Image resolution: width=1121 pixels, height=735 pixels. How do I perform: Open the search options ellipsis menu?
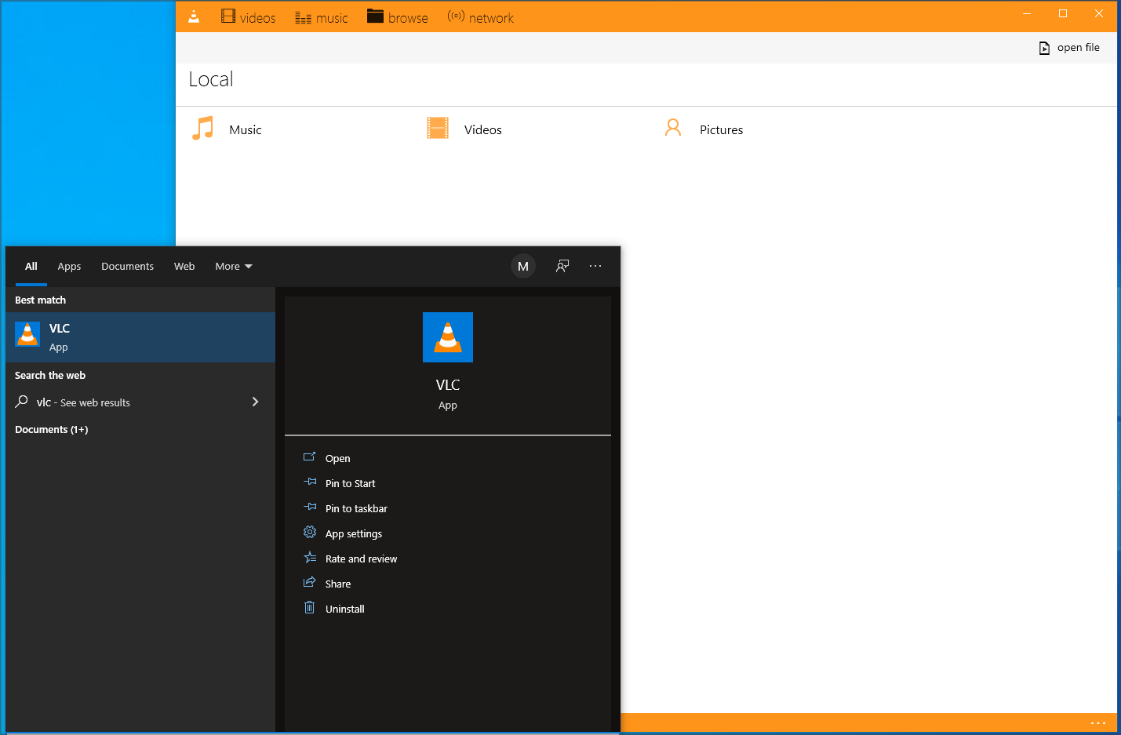595,267
